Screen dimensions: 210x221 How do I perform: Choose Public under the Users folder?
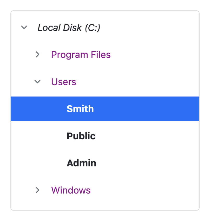(x=81, y=136)
